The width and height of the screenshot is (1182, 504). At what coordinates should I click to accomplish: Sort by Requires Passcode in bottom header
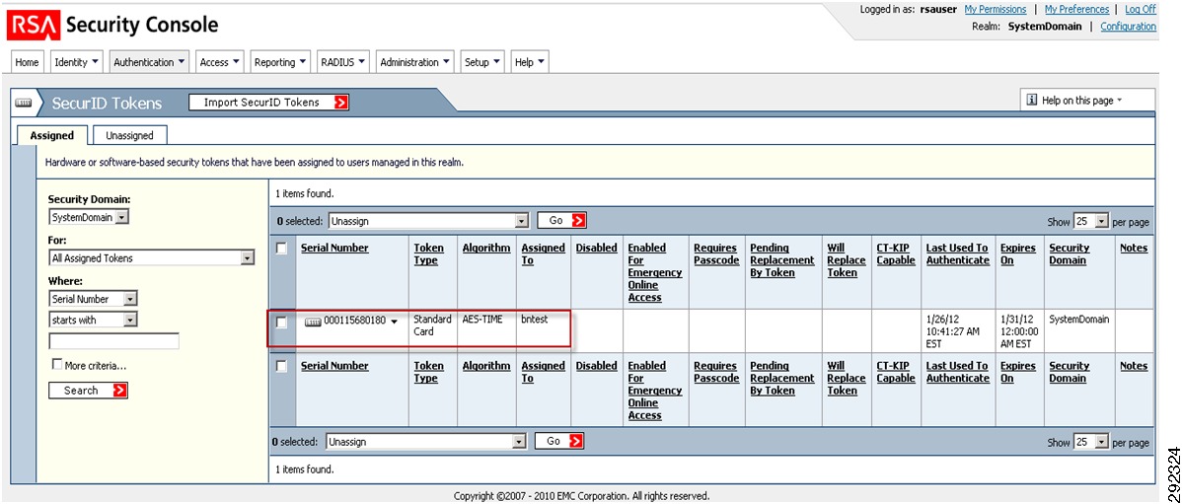click(x=716, y=372)
